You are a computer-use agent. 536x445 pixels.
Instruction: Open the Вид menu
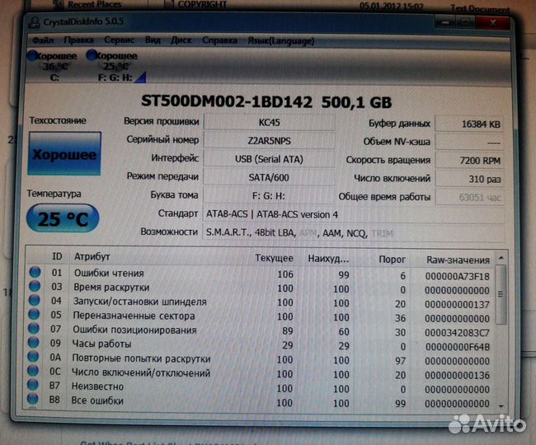pos(153,40)
